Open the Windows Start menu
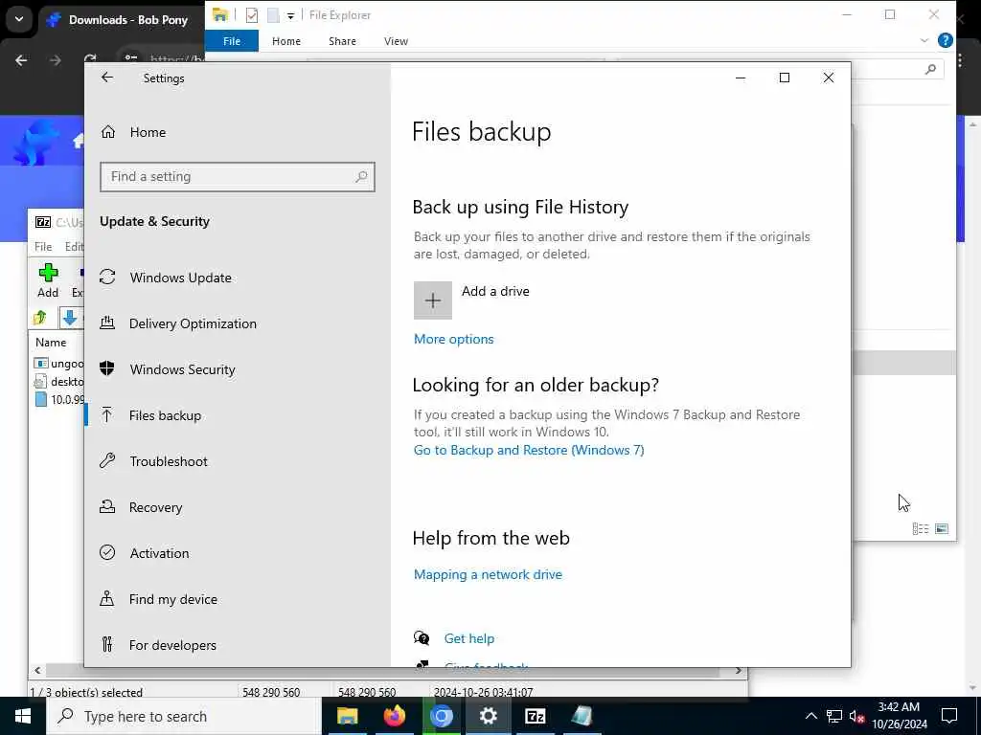The image size is (981, 735). point(23,716)
